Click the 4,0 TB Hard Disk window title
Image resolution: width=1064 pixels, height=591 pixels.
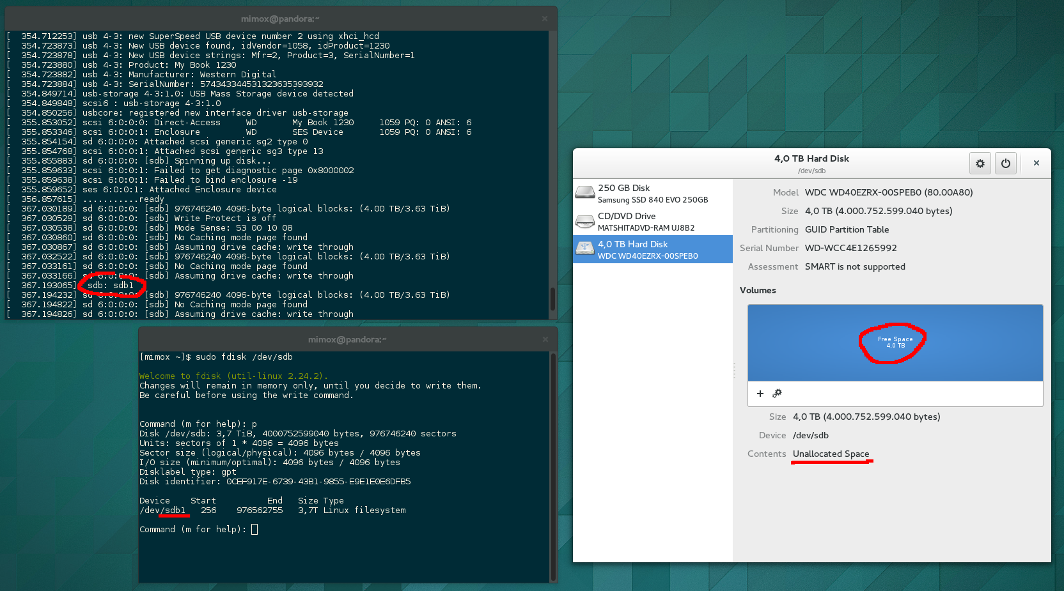click(811, 159)
